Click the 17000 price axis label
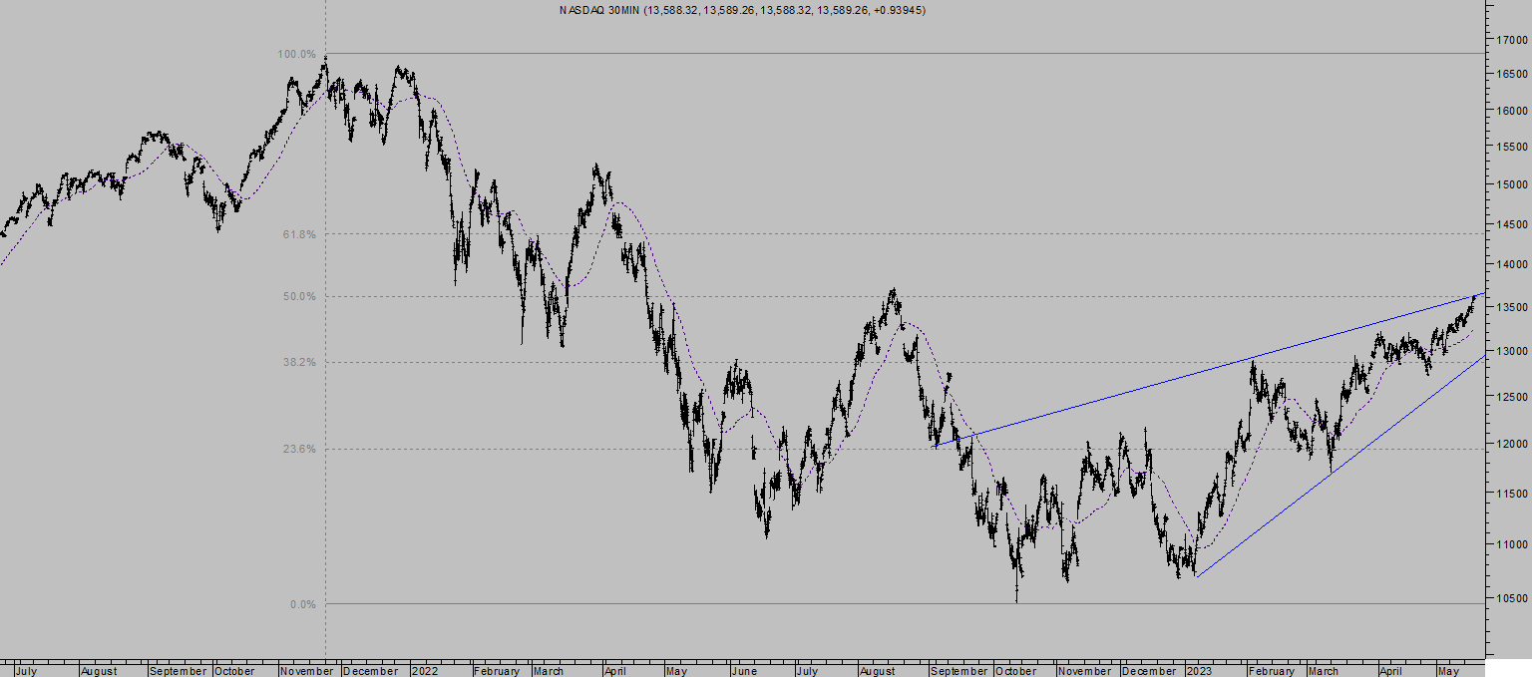Viewport: 1532px width, 677px height. click(1513, 40)
